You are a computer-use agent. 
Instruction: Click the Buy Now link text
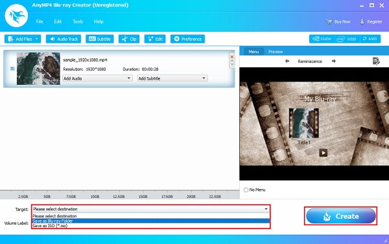pyautogui.click(x=342, y=22)
